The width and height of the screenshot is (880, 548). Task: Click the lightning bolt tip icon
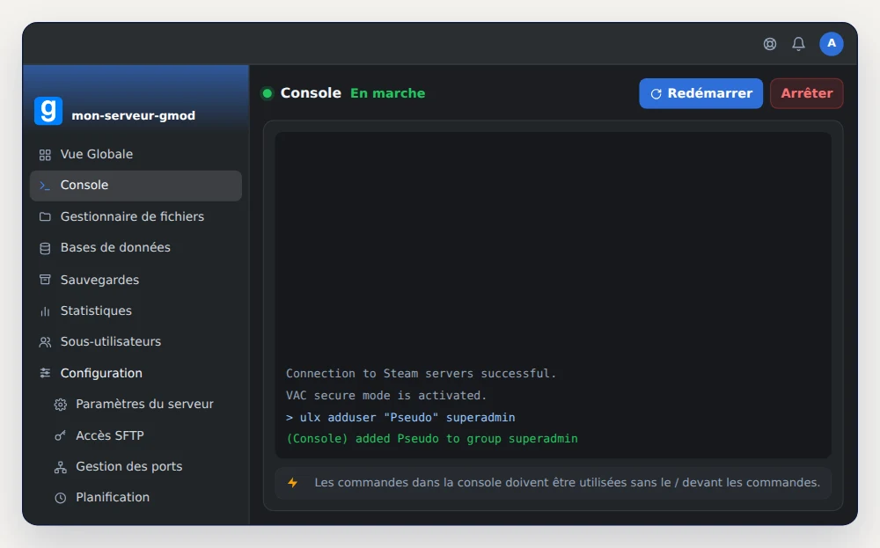point(292,482)
